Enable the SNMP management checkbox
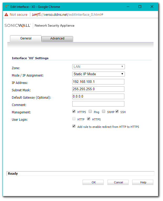The height and width of the screenshot is (201, 163). 104,112
